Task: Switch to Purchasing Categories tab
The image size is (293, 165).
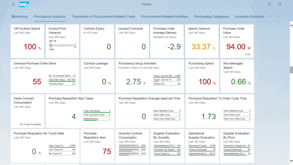Action: tap(211, 16)
